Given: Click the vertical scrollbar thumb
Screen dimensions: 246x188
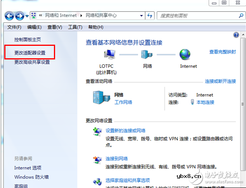Looking at the screenshot, I should [243, 104].
